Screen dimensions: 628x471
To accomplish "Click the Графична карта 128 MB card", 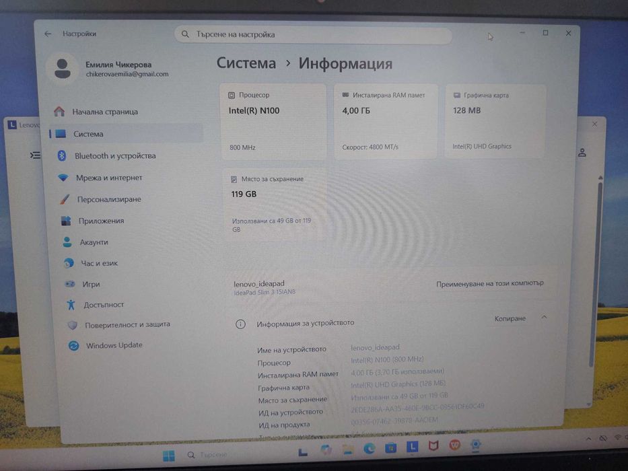I will 495,121.
